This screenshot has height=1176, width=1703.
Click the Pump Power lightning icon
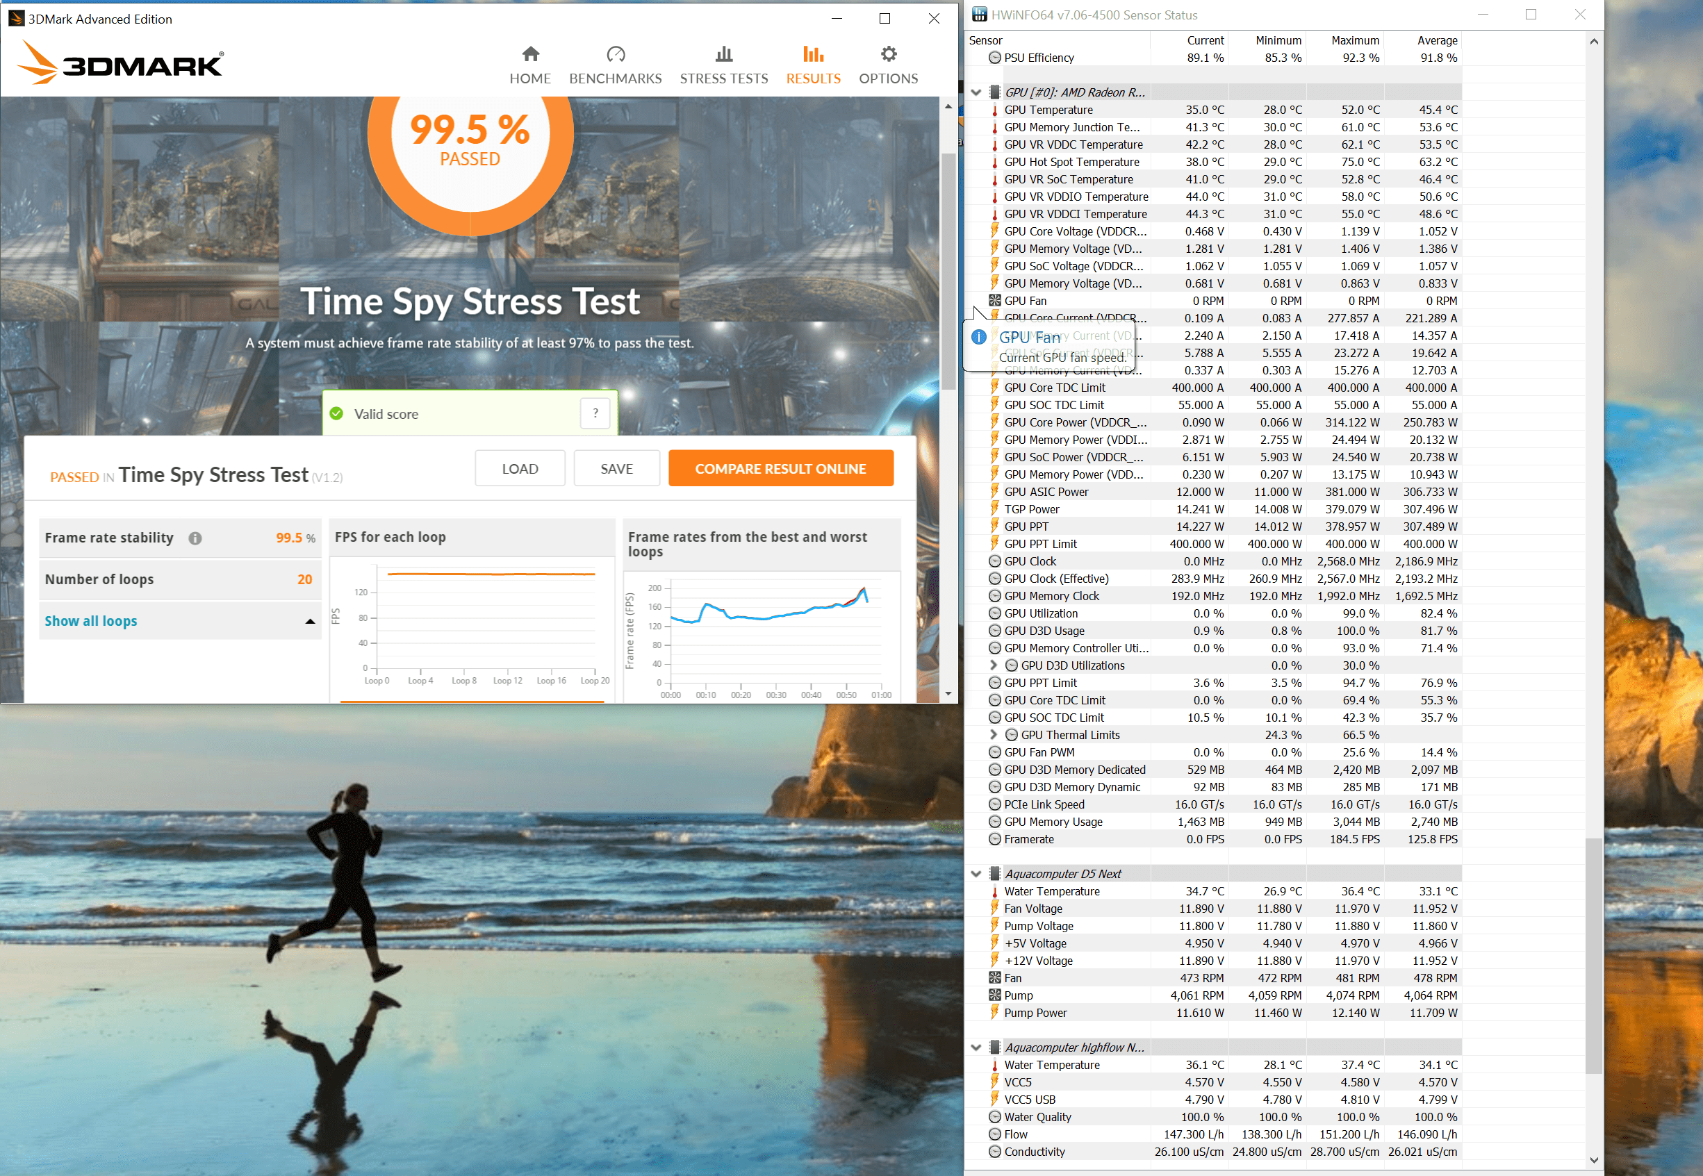[x=995, y=1013]
